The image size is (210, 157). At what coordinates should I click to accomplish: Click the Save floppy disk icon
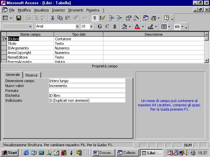[x=19, y=18]
